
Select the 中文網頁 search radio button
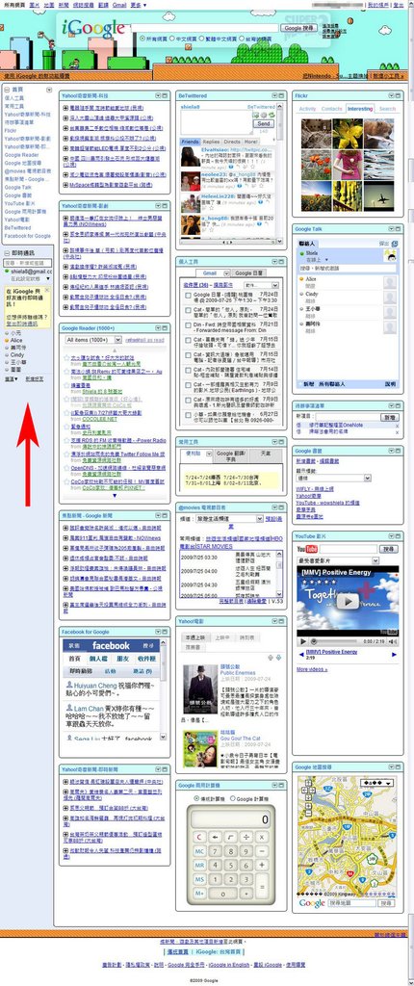coord(171,39)
